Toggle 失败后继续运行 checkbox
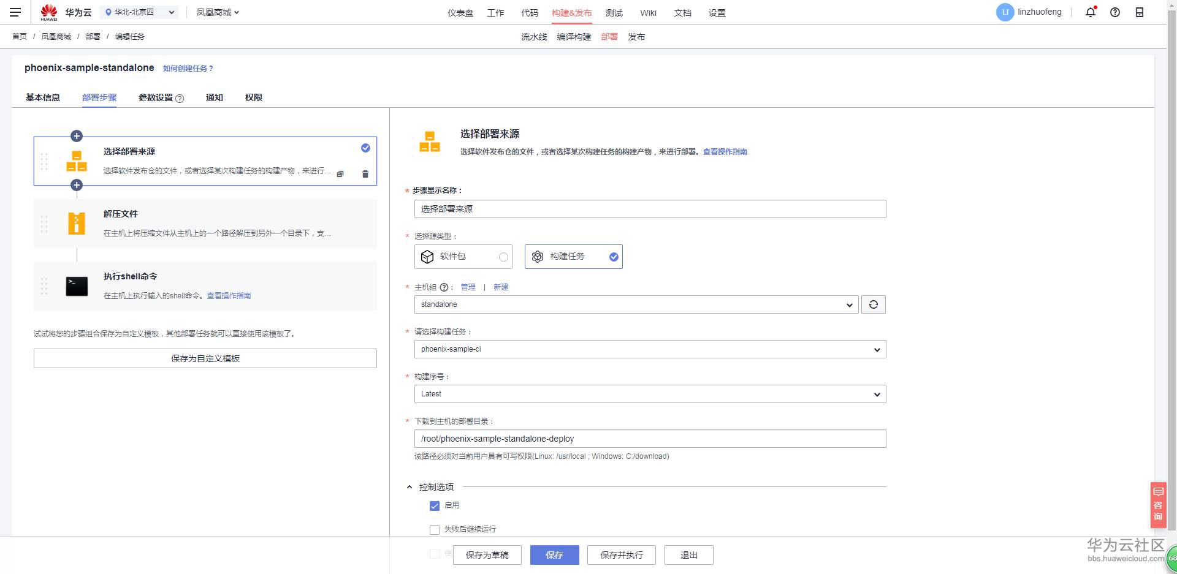This screenshot has width=1177, height=574. click(x=435, y=529)
